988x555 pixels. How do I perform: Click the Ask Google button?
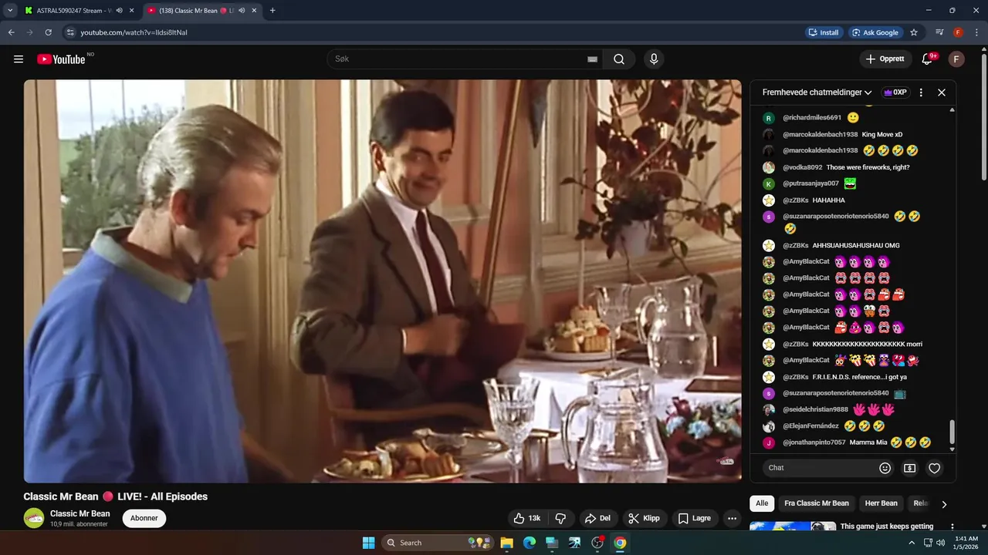pos(875,32)
